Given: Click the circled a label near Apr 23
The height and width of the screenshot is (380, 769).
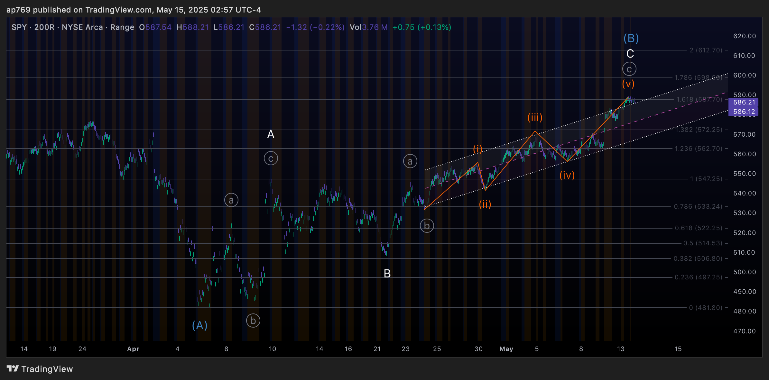Looking at the screenshot, I should (410, 161).
